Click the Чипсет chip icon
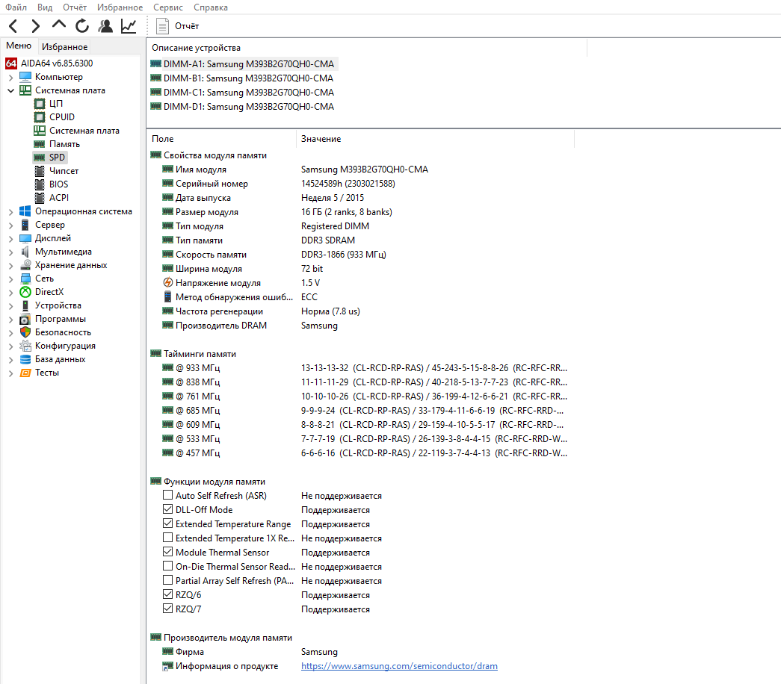This screenshot has height=684, width=781. click(40, 171)
